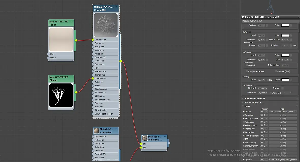Click the Diffuse color input socket
300x162 pixels.
pos(93,40)
